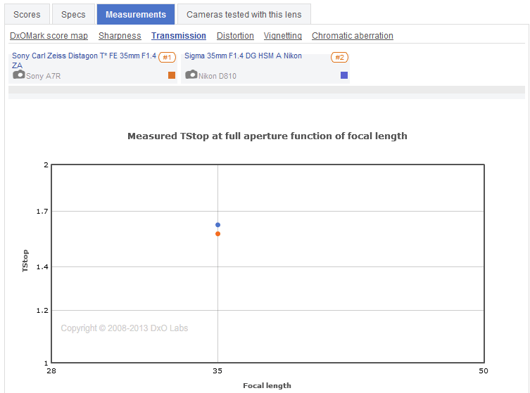Image resolution: width=530 pixels, height=393 pixels.
Task: Click the orange data point on chart
Action: coord(218,234)
